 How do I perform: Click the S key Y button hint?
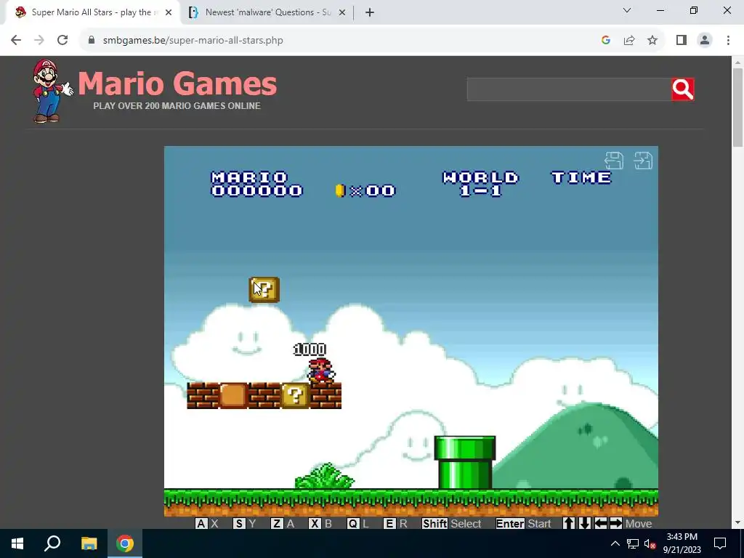coord(244,523)
